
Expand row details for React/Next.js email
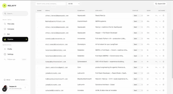(160, 16)
